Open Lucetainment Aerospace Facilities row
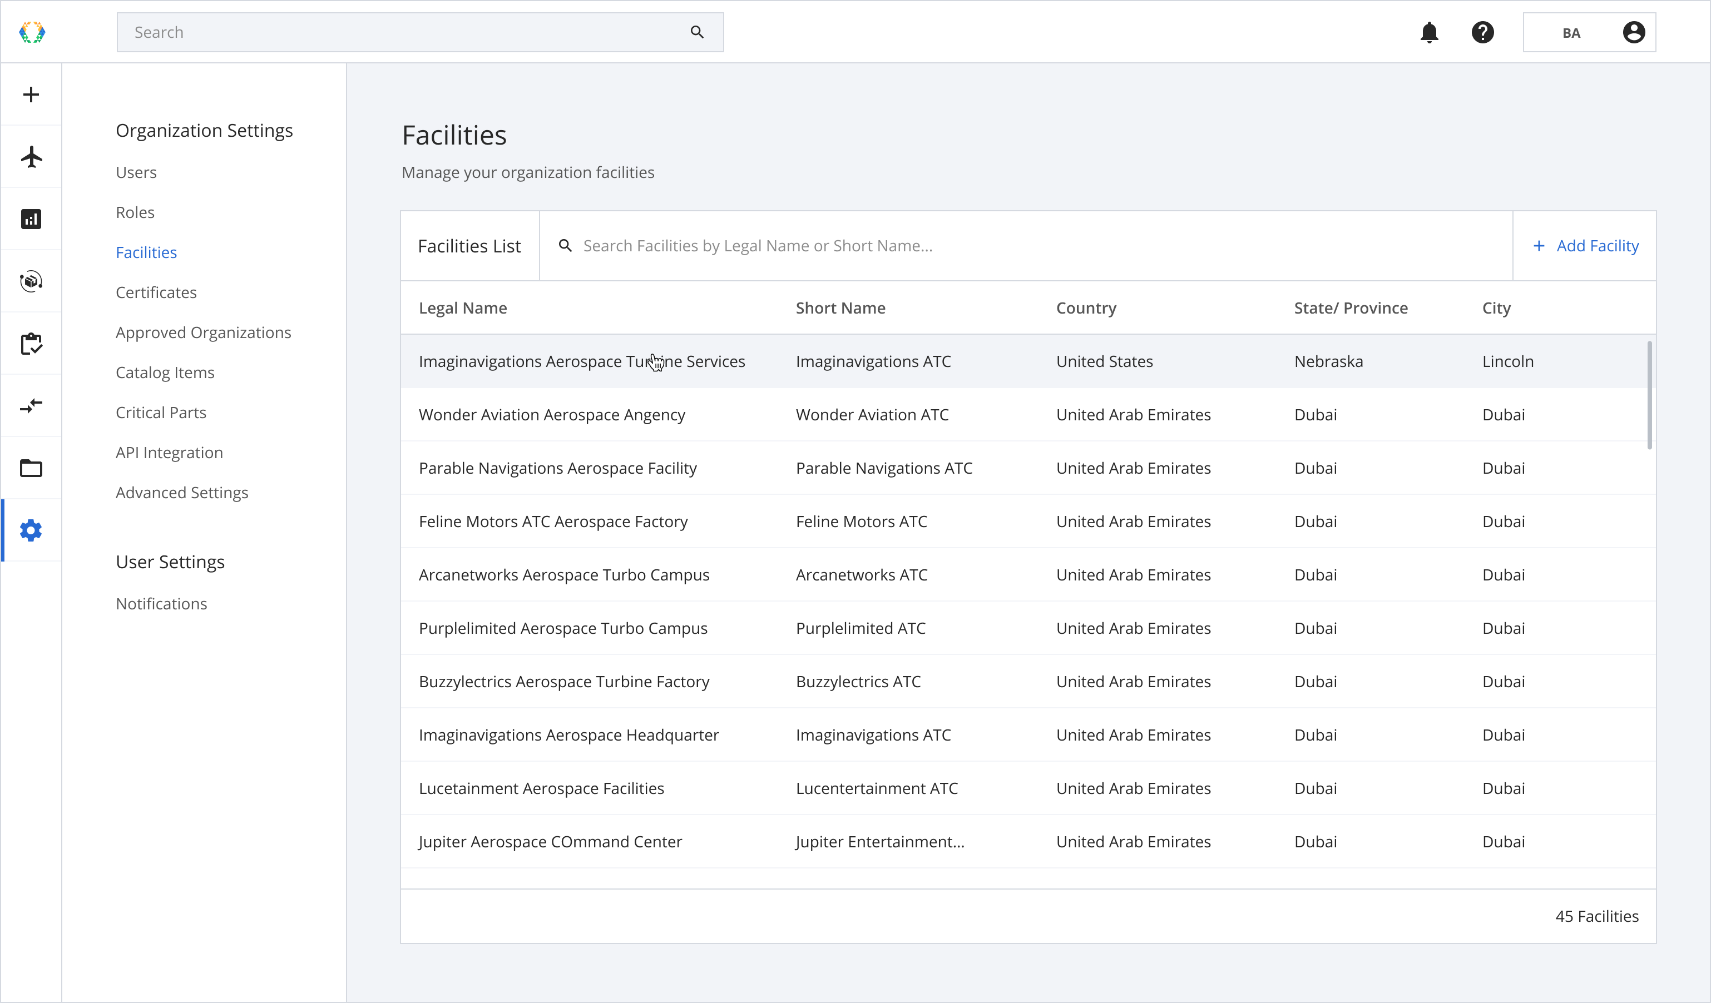 pyautogui.click(x=1028, y=788)
